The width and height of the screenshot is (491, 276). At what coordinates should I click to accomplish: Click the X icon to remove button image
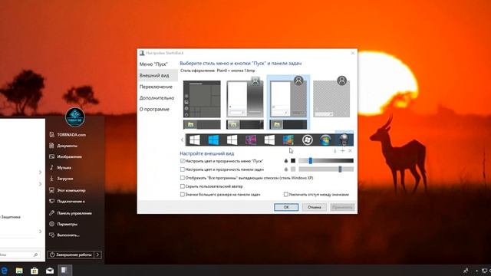tap(350, 151)
